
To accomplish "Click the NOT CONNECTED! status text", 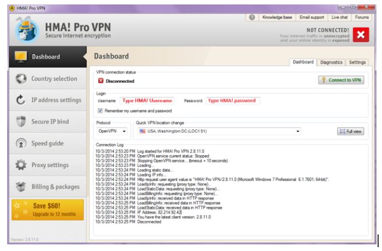I will point(328,30).
